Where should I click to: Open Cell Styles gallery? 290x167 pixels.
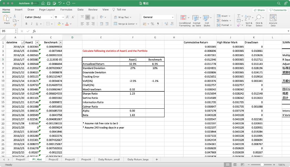point(207,20)
